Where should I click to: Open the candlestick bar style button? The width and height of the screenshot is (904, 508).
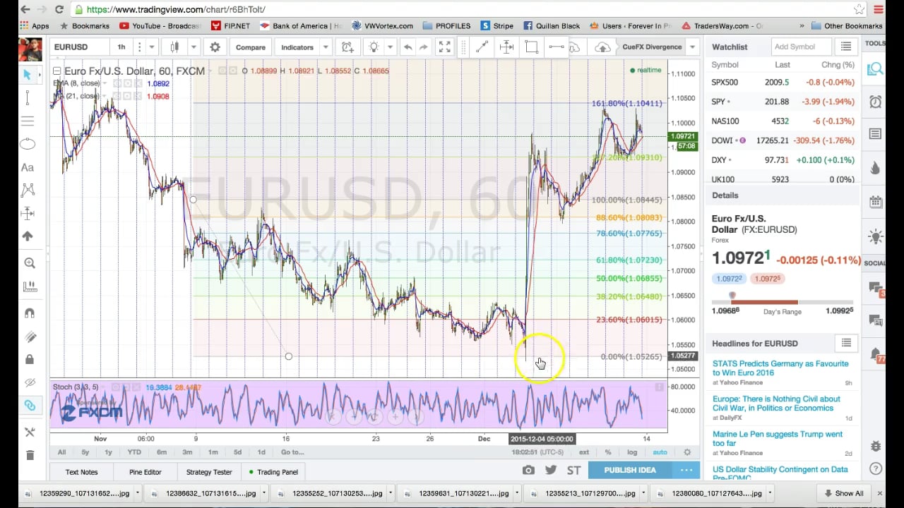pos(174,47)
